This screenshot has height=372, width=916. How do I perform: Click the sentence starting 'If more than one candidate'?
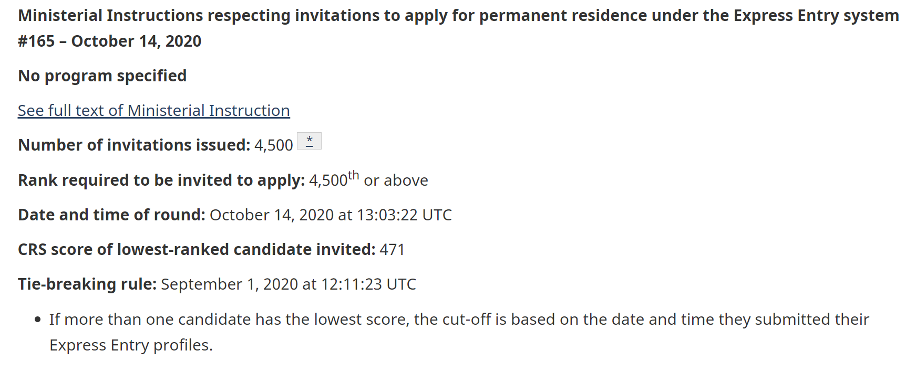[x=459, y=320]
